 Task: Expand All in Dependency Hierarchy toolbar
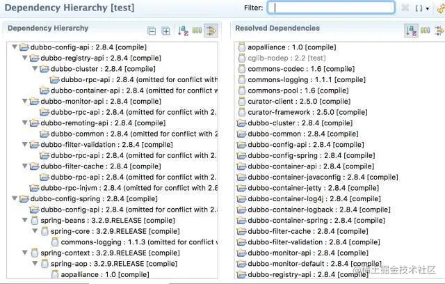[165, 31]
